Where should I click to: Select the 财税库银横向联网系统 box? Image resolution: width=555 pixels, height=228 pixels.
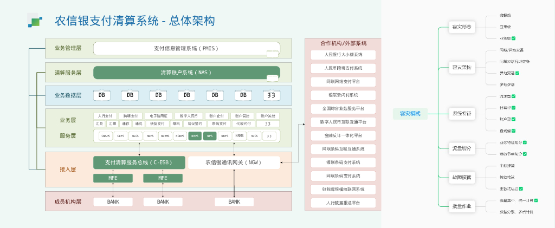point(343,189)
